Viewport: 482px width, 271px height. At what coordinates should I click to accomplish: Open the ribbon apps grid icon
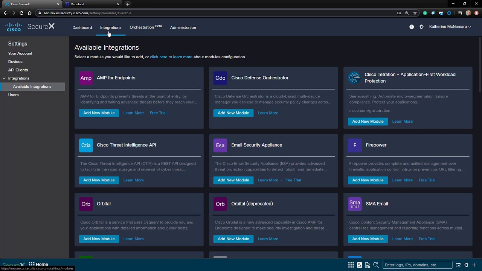[351, 265]
